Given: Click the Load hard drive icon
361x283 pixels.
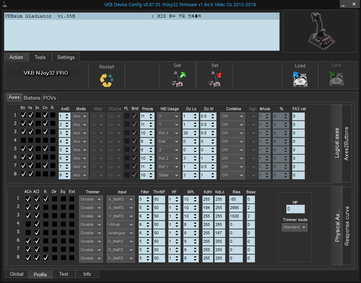Looking at the screenshot, I should tap(300, 79).
